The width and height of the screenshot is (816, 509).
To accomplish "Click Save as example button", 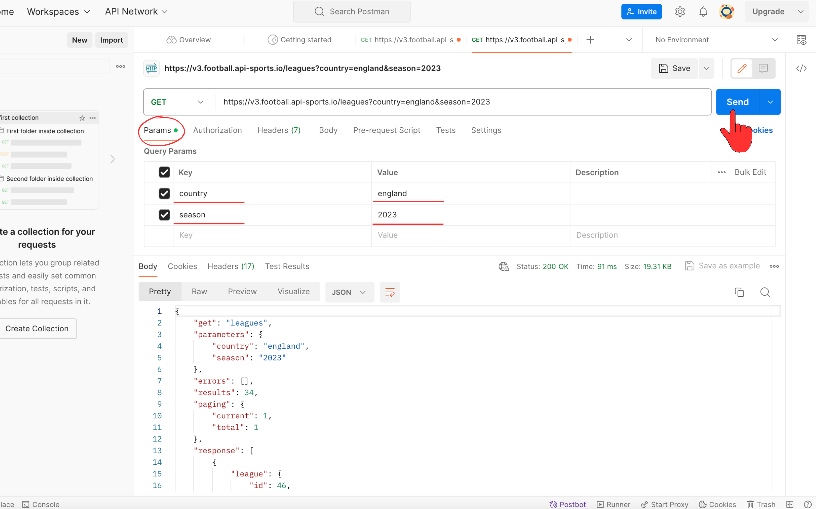I will (x=722, y=266).
